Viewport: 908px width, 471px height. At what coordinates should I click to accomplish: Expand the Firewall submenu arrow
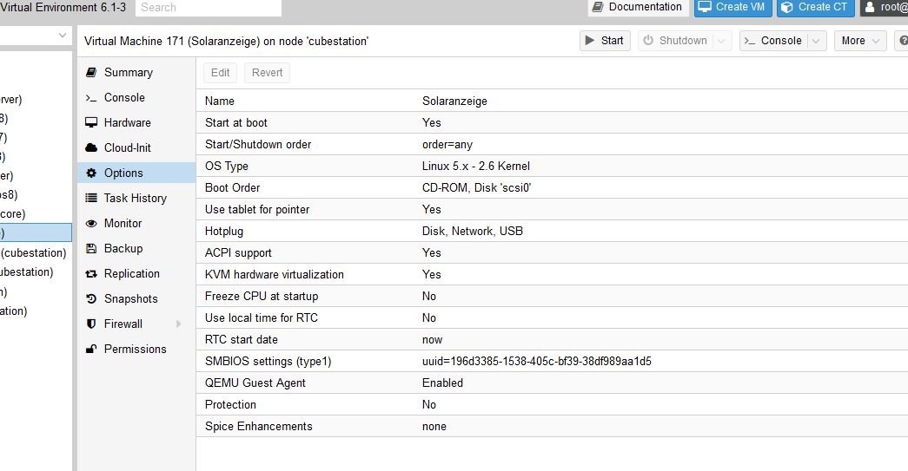pyautogui.click(x=179, y=324)
